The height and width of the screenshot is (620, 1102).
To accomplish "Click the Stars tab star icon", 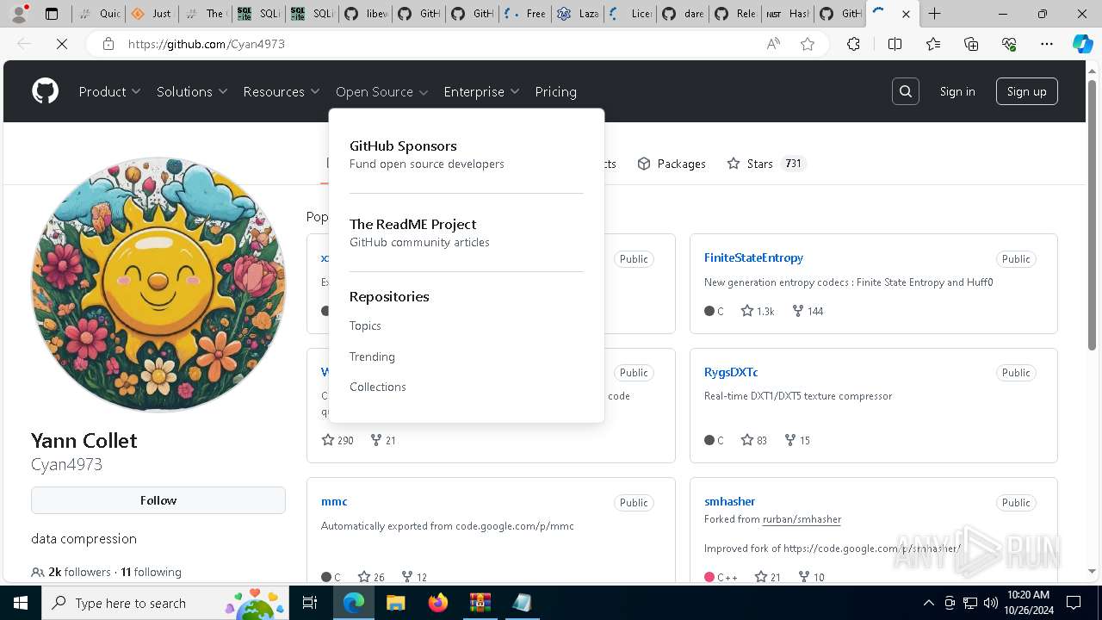I will [x=734, y=164].
